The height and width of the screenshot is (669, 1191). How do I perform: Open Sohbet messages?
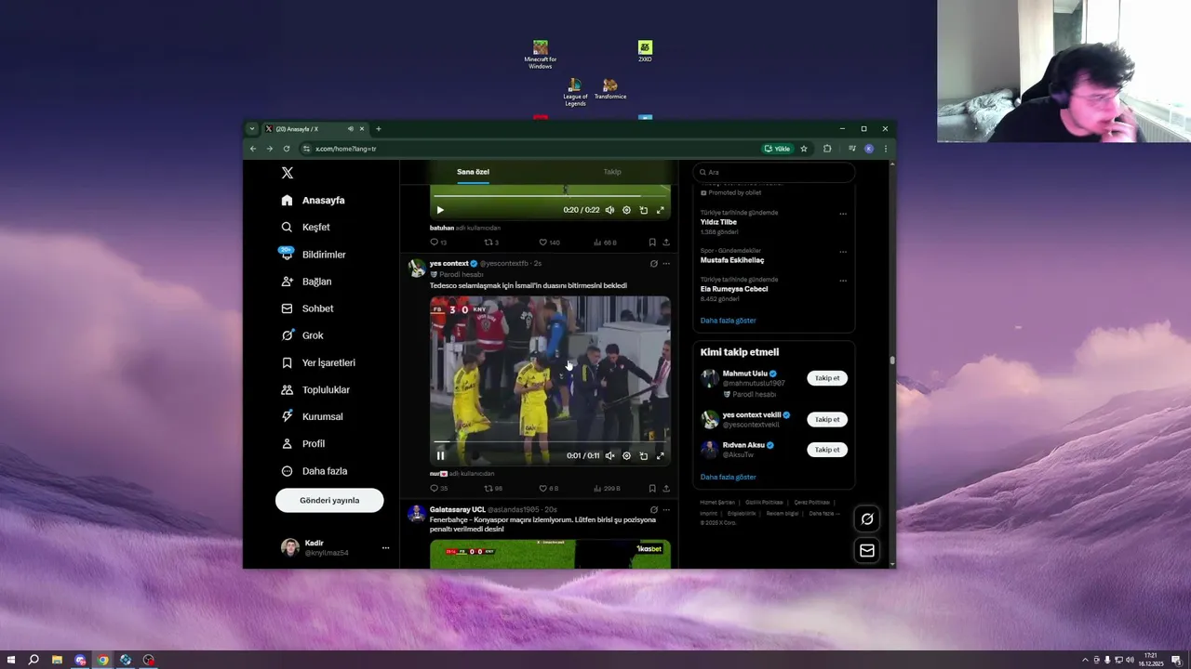[x=307, y=308]
